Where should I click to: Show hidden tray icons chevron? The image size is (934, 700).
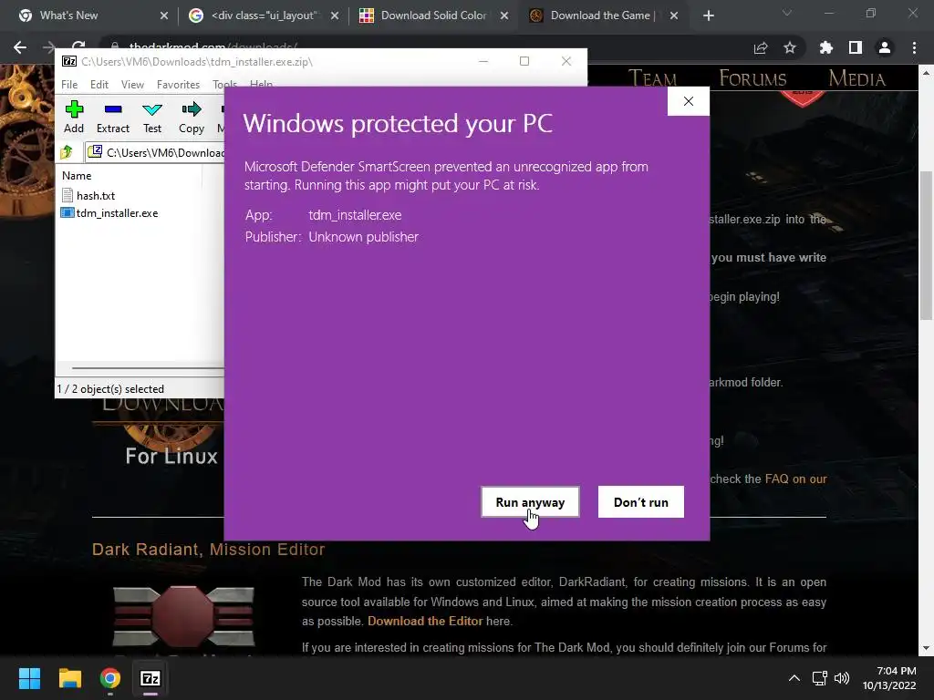[794, 678]
